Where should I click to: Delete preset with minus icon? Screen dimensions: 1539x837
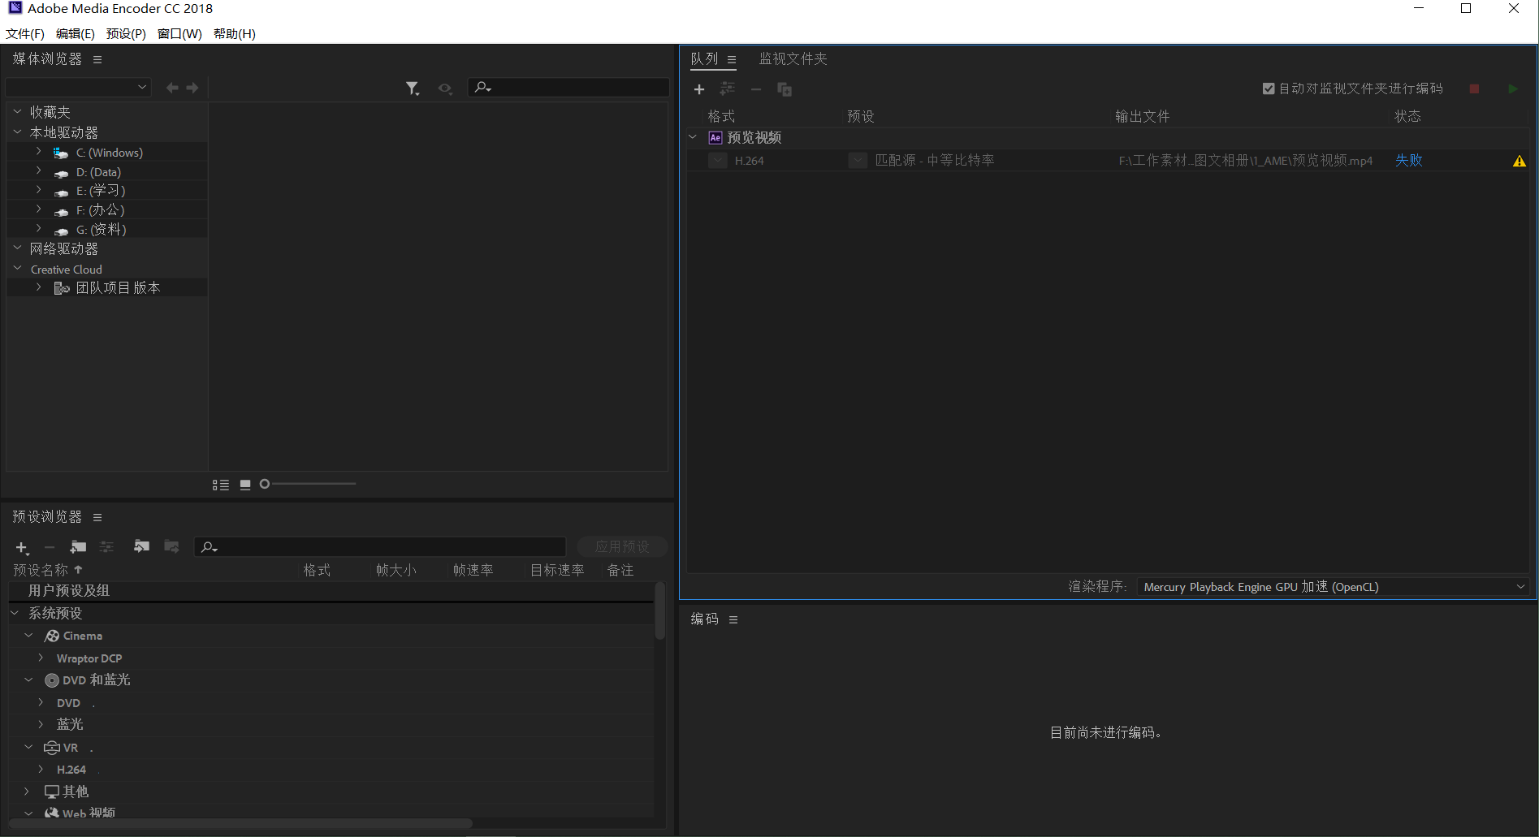[x=50, y=547]
